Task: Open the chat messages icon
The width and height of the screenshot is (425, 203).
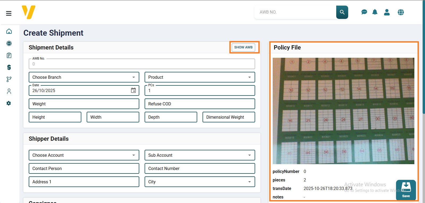Action: pyautogui.click(x=364, y=12)
